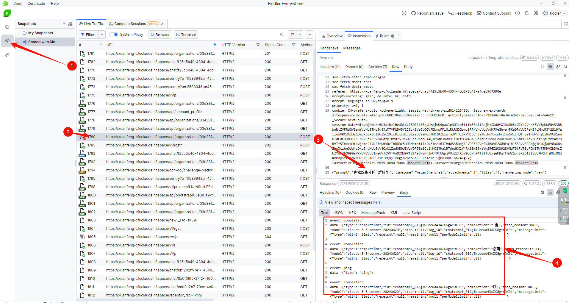This screenshot has height=303, width=569.
Task: Switch response body view to JSON
Action: (338, 213)
